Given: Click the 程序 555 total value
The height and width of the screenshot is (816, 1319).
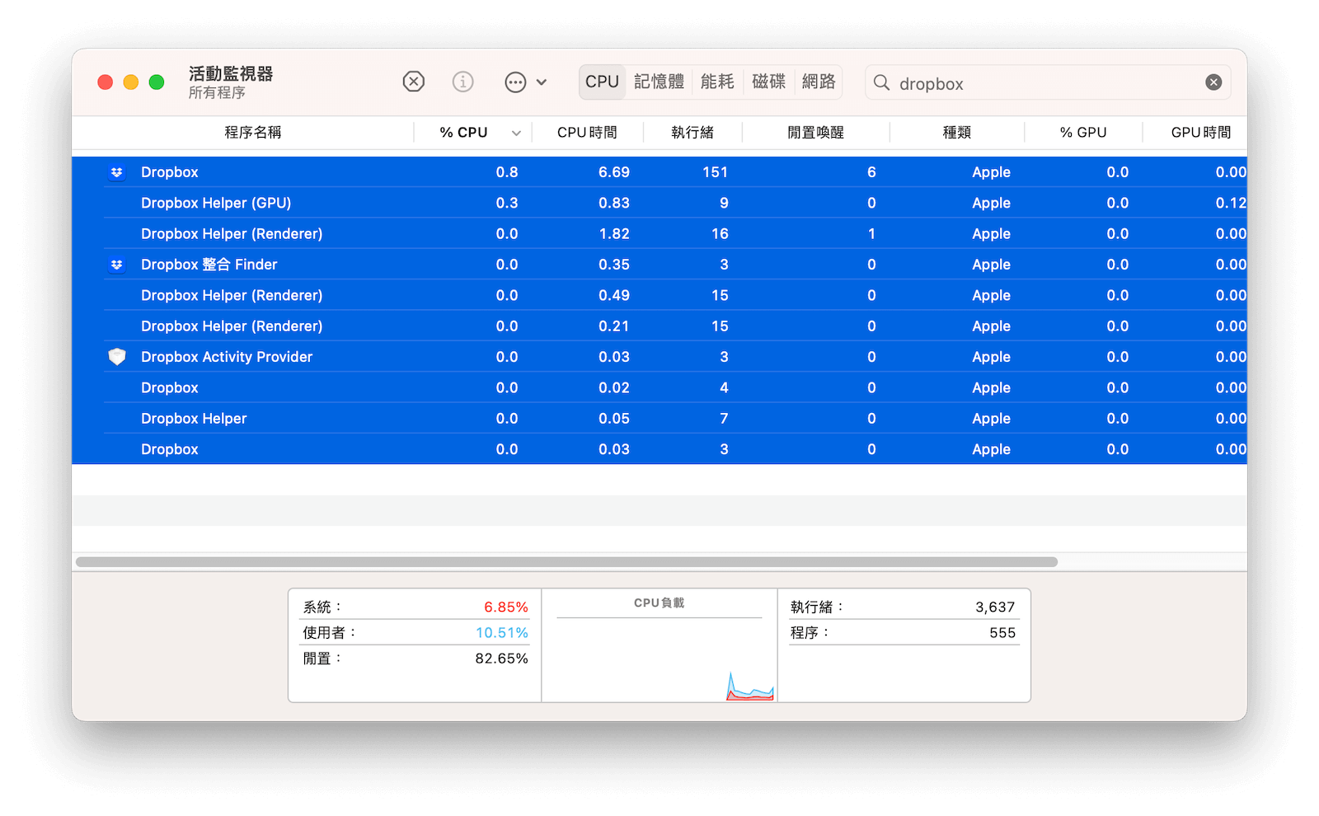Looking at the screenshot, I should pos(1002,633).
